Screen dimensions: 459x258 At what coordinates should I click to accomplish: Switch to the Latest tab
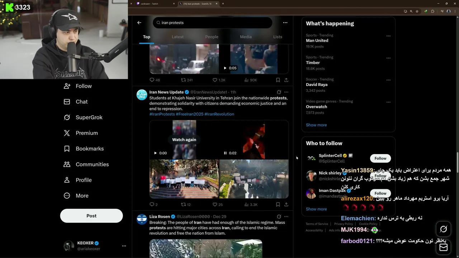click(x=178, y=37)
